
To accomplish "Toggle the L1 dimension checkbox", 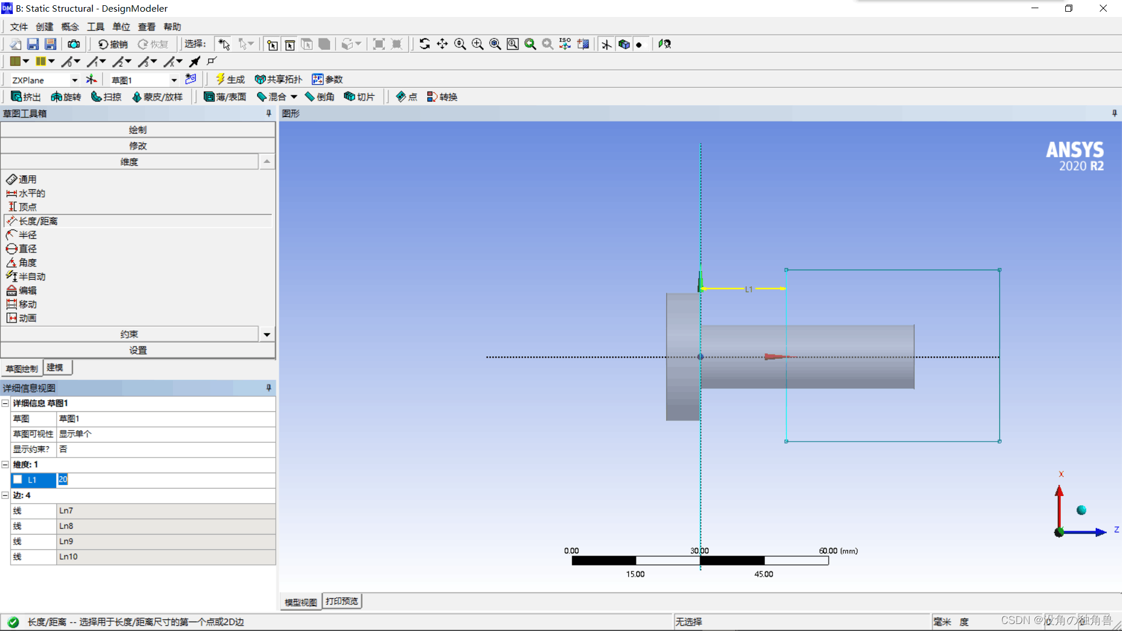I will click(x=18, y=480).
